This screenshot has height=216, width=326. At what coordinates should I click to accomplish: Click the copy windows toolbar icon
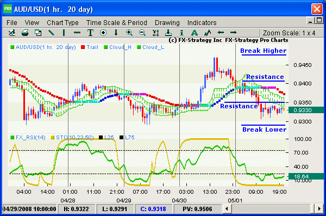[x=38, y=33]
